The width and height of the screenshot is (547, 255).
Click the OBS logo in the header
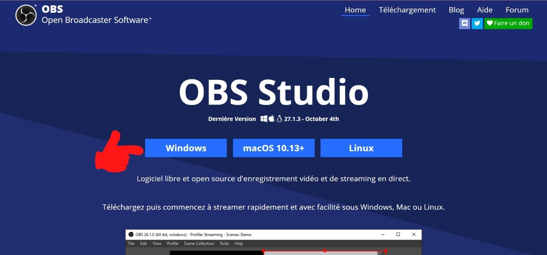[26, 15]
